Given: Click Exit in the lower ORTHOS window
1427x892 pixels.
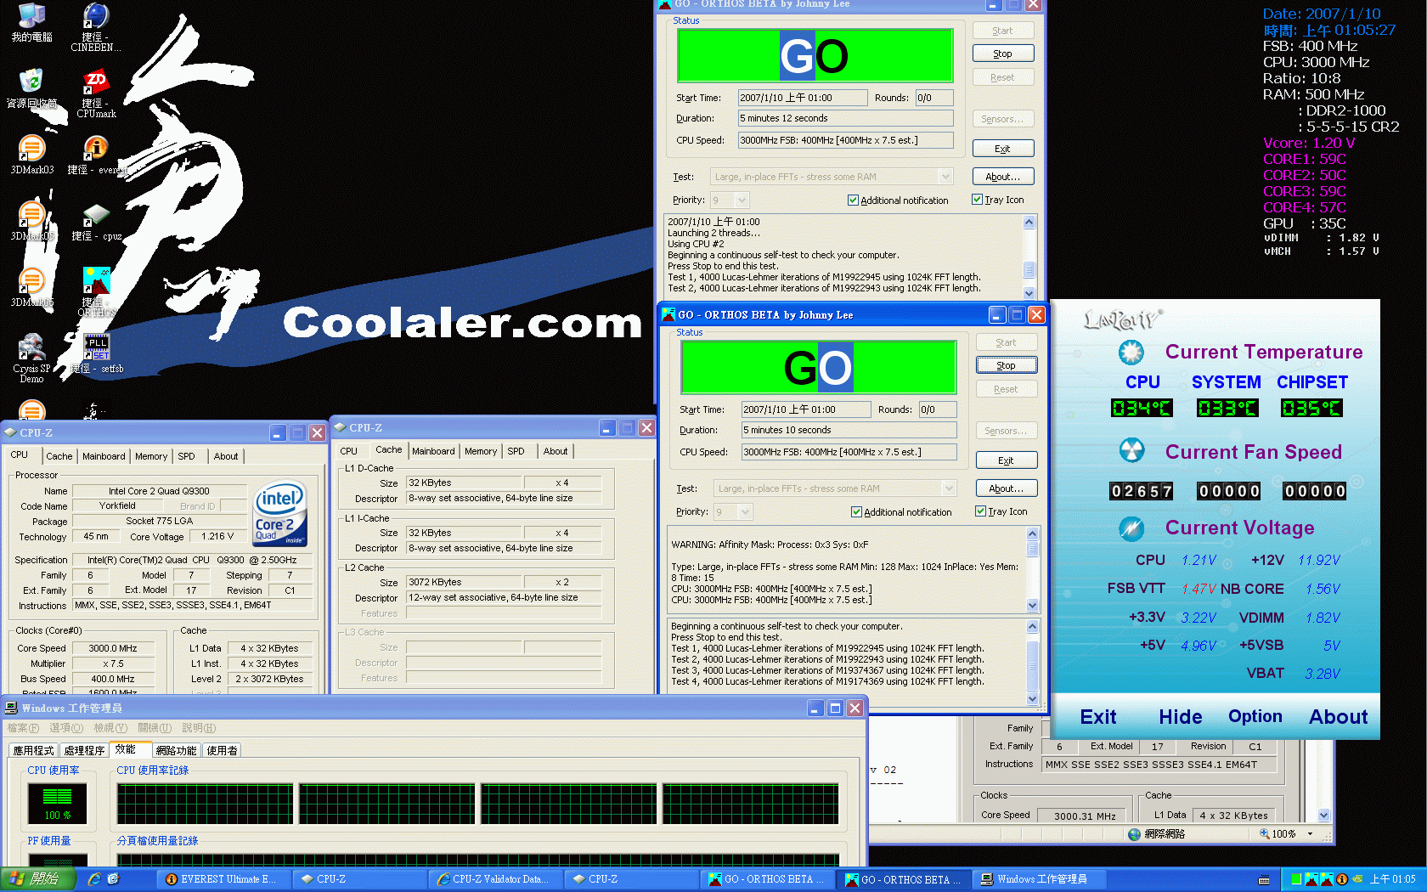Looking at the screenshot, I should pos(1006,460).
